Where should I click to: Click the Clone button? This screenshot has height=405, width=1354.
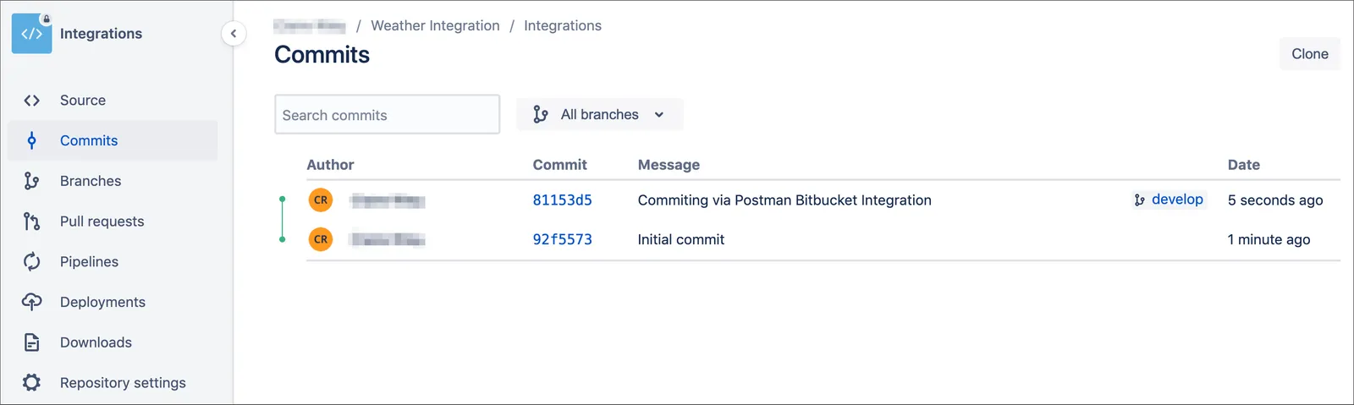pyautogui.click(x=1309, y=54)
